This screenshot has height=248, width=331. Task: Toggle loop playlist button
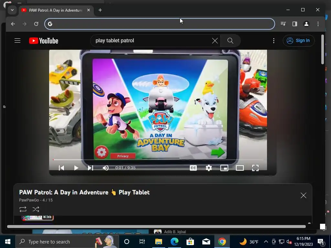click(23, 209)
